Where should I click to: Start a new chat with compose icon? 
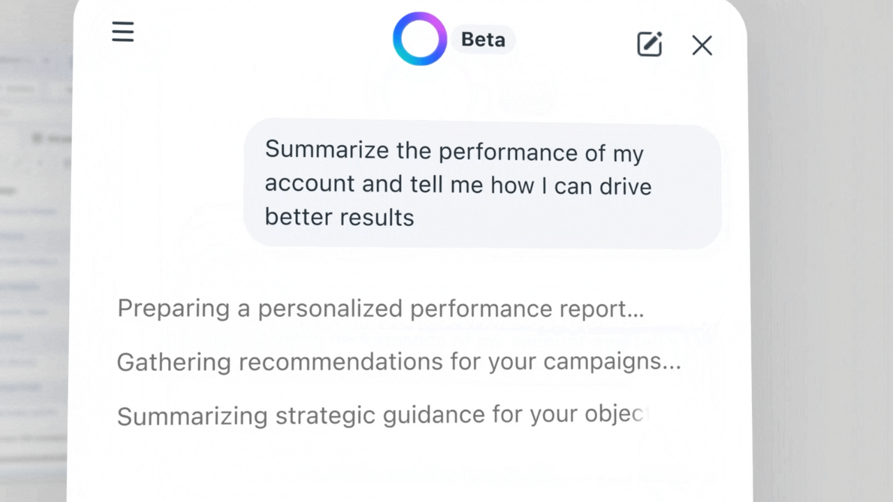[650, 45]
